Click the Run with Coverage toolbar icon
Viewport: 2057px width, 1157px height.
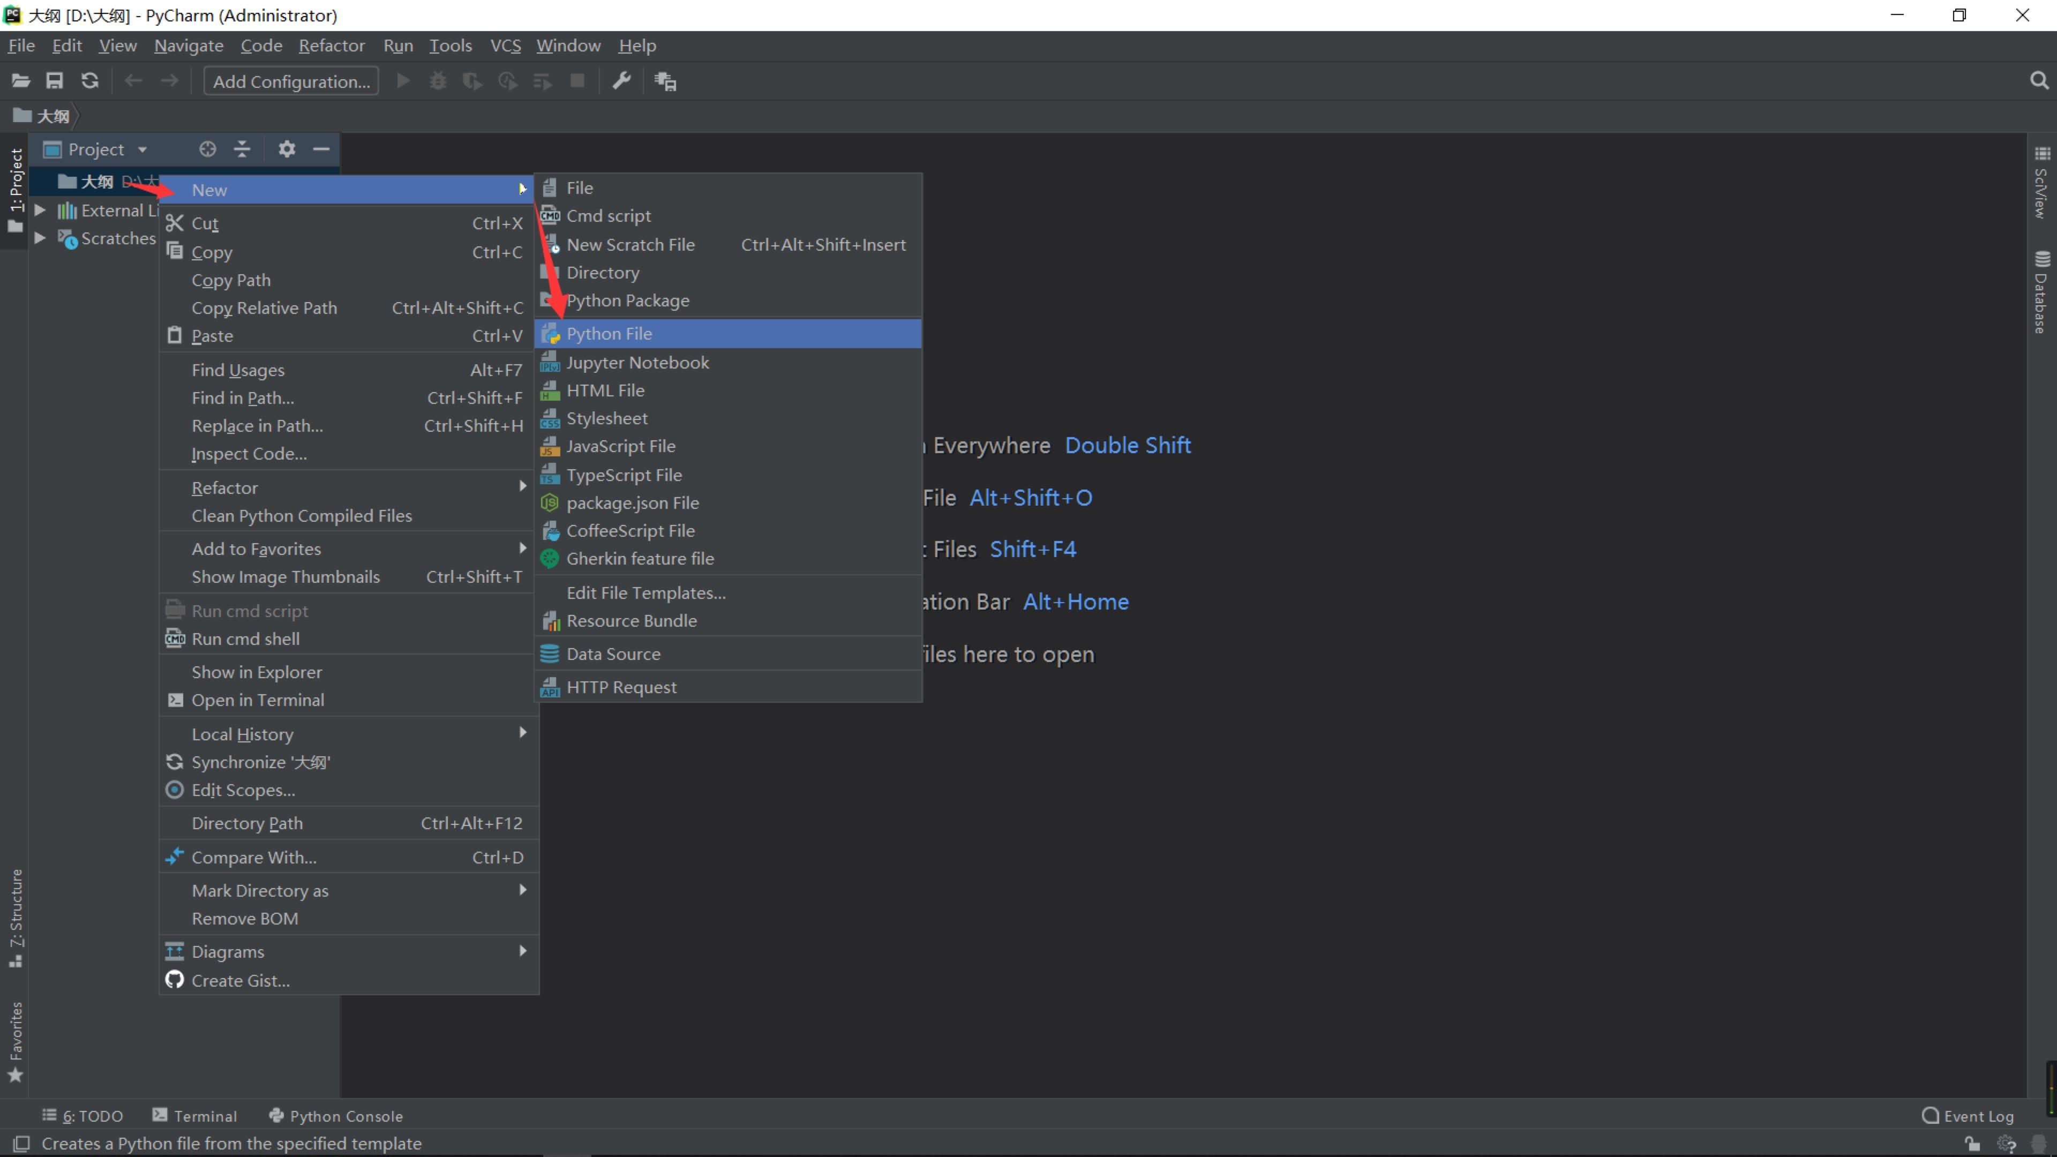472,81
